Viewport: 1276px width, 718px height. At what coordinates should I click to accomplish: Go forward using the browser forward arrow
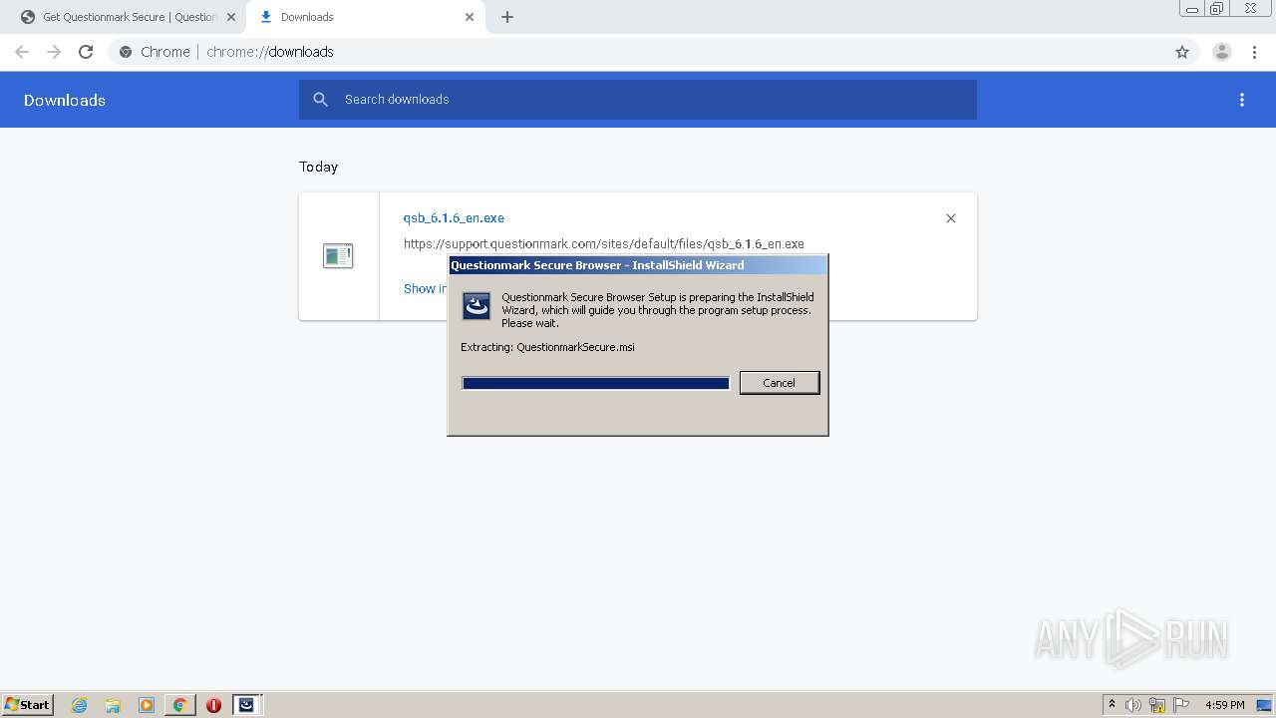[54, 52]
